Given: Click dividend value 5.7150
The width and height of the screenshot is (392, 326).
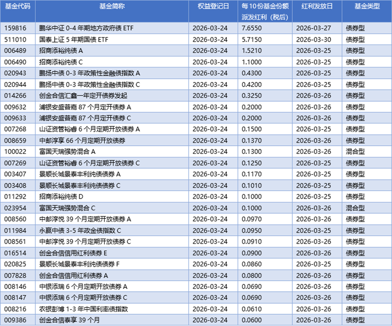Looking at the screenshot, I should coord(252,39).
